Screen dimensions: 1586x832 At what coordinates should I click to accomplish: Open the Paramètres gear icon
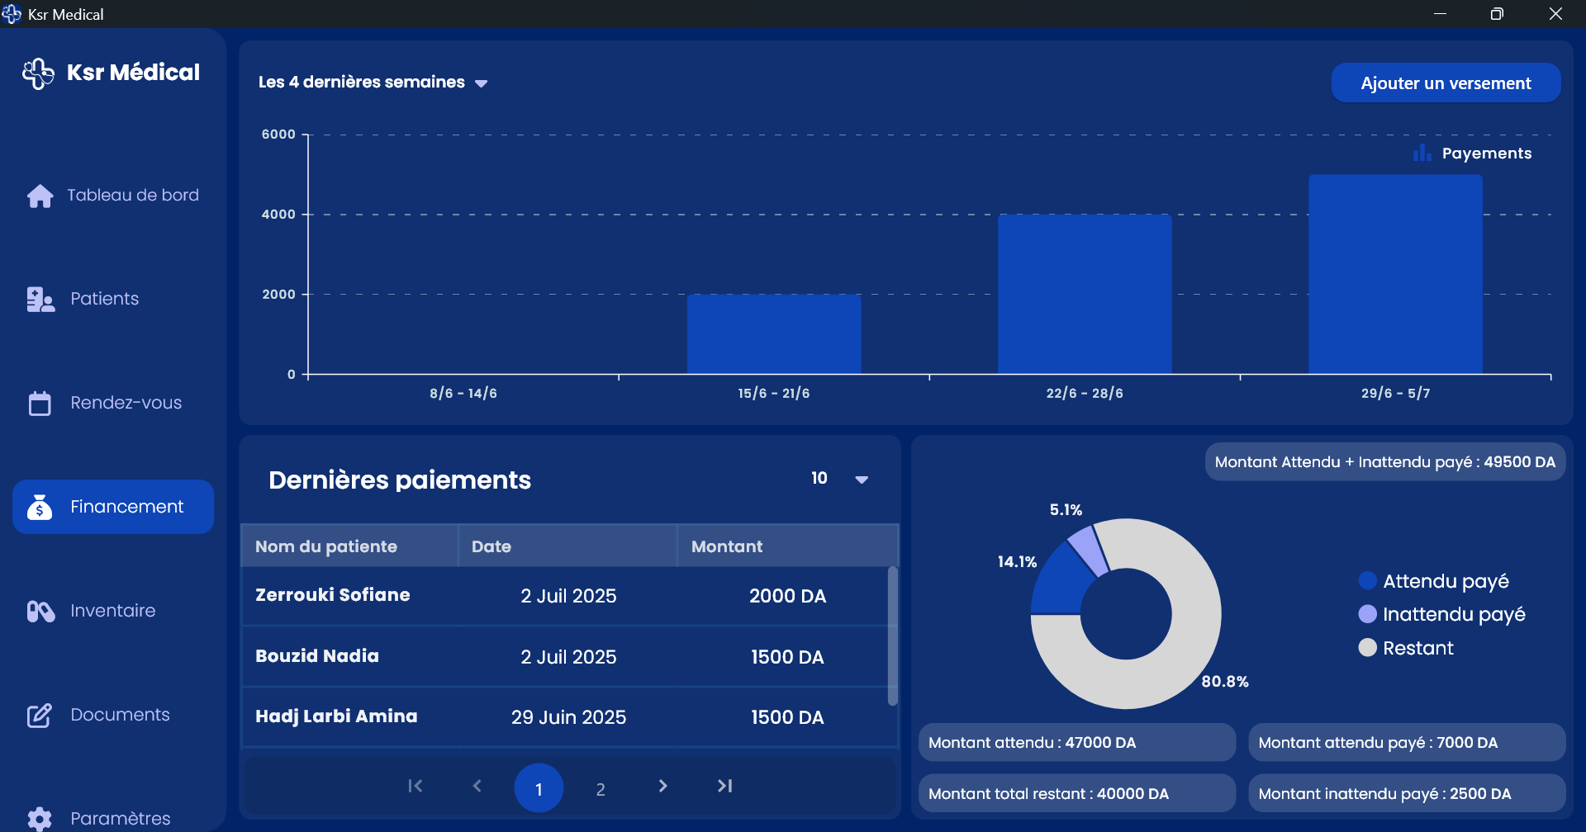pos(40,818)
